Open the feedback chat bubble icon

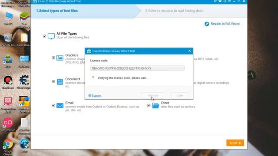[x=220, y=1]
